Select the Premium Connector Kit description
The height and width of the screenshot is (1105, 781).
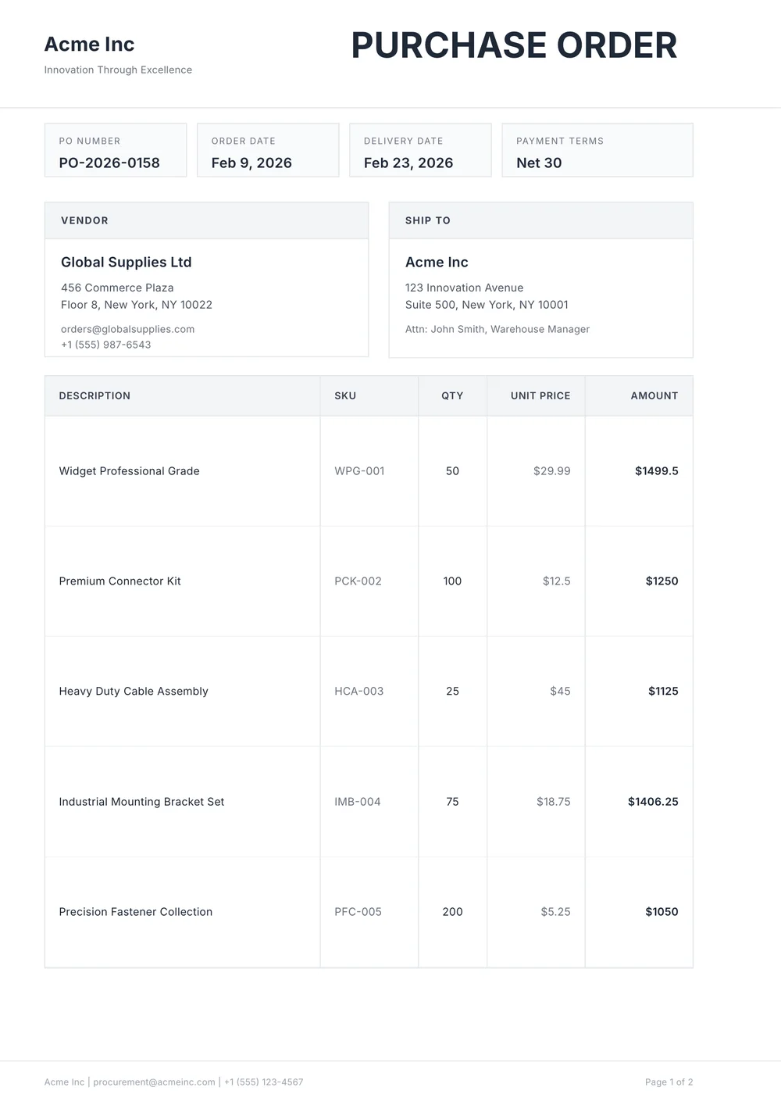(119, 581)
